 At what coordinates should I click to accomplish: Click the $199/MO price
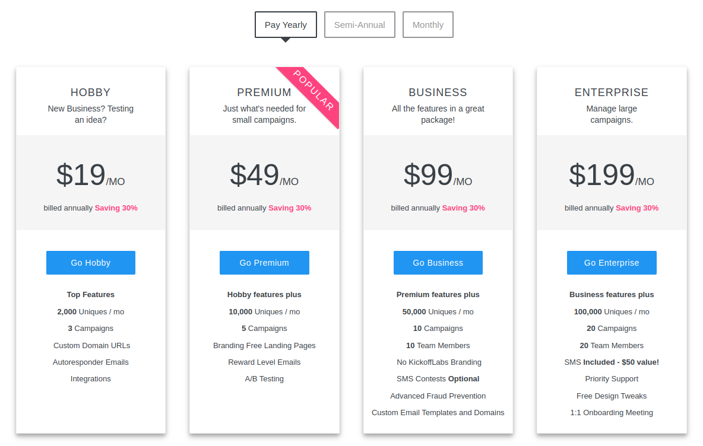612,175
